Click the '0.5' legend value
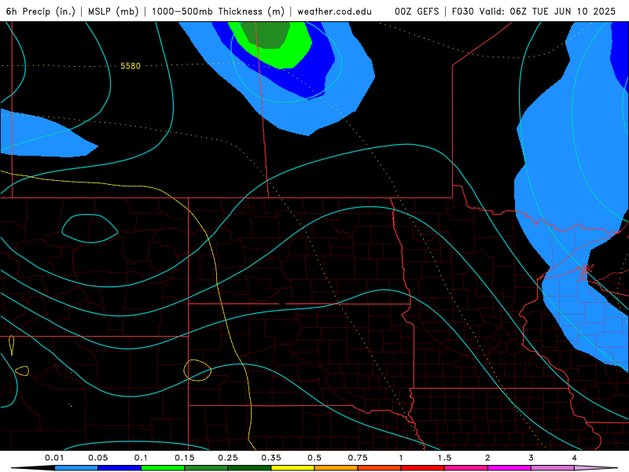629x472 pixels. pos(314,458)
